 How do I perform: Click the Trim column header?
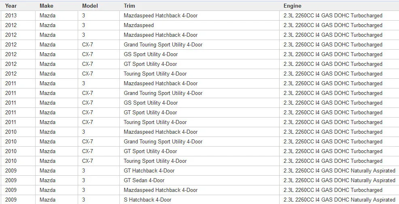[199, 6]
